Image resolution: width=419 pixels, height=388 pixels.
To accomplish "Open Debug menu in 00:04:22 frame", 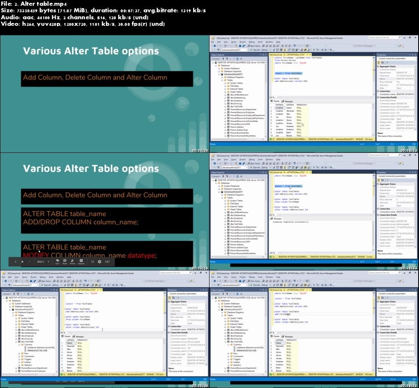I will point(252,159).
